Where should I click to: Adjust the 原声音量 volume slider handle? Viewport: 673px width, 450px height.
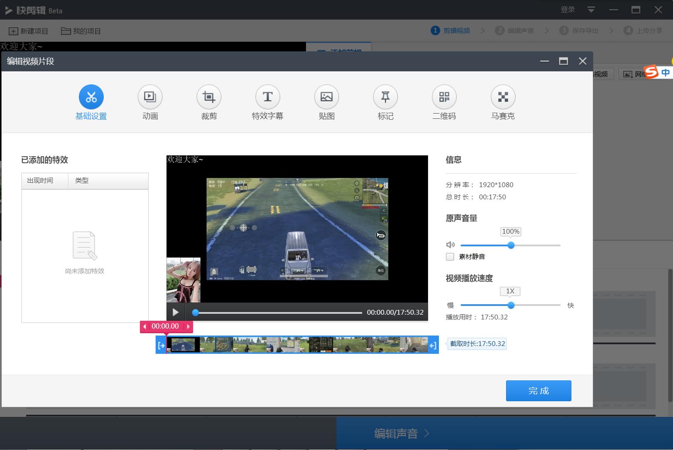tap(511, 245)
